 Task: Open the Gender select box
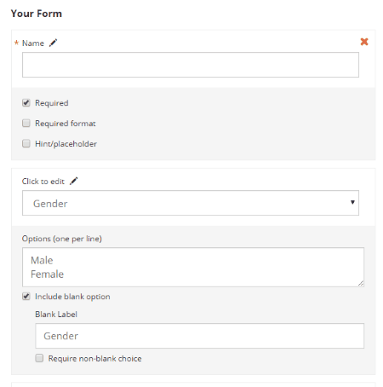pos(191,203)
